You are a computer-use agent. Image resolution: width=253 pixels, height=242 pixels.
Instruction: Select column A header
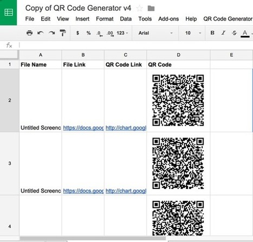[41, 55]
